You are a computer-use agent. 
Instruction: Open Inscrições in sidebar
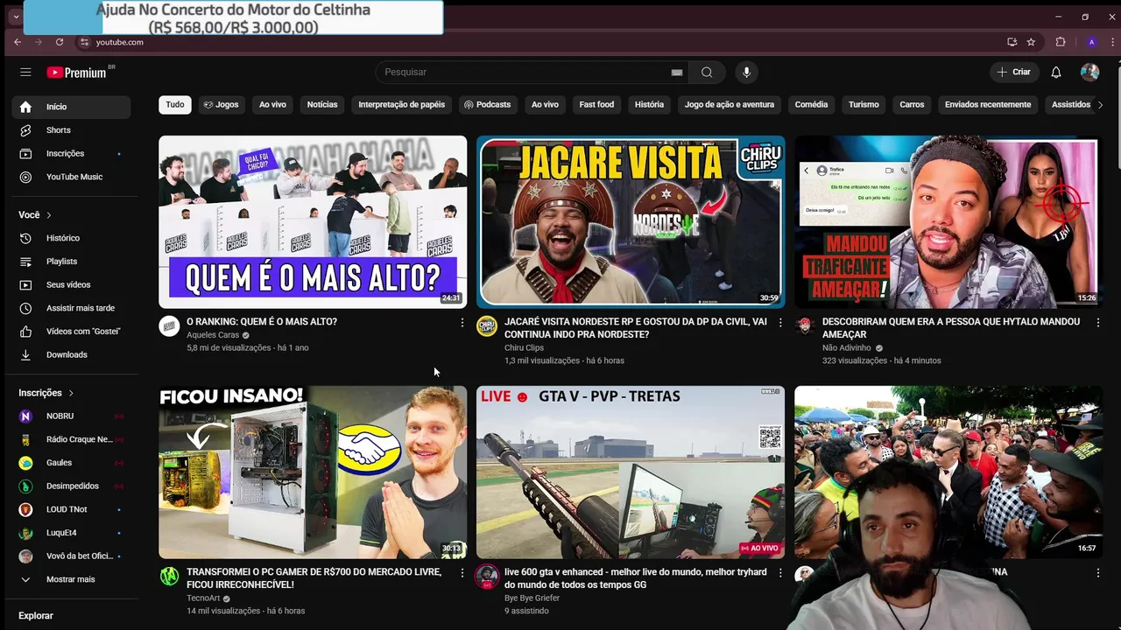[x=72, y=153]
